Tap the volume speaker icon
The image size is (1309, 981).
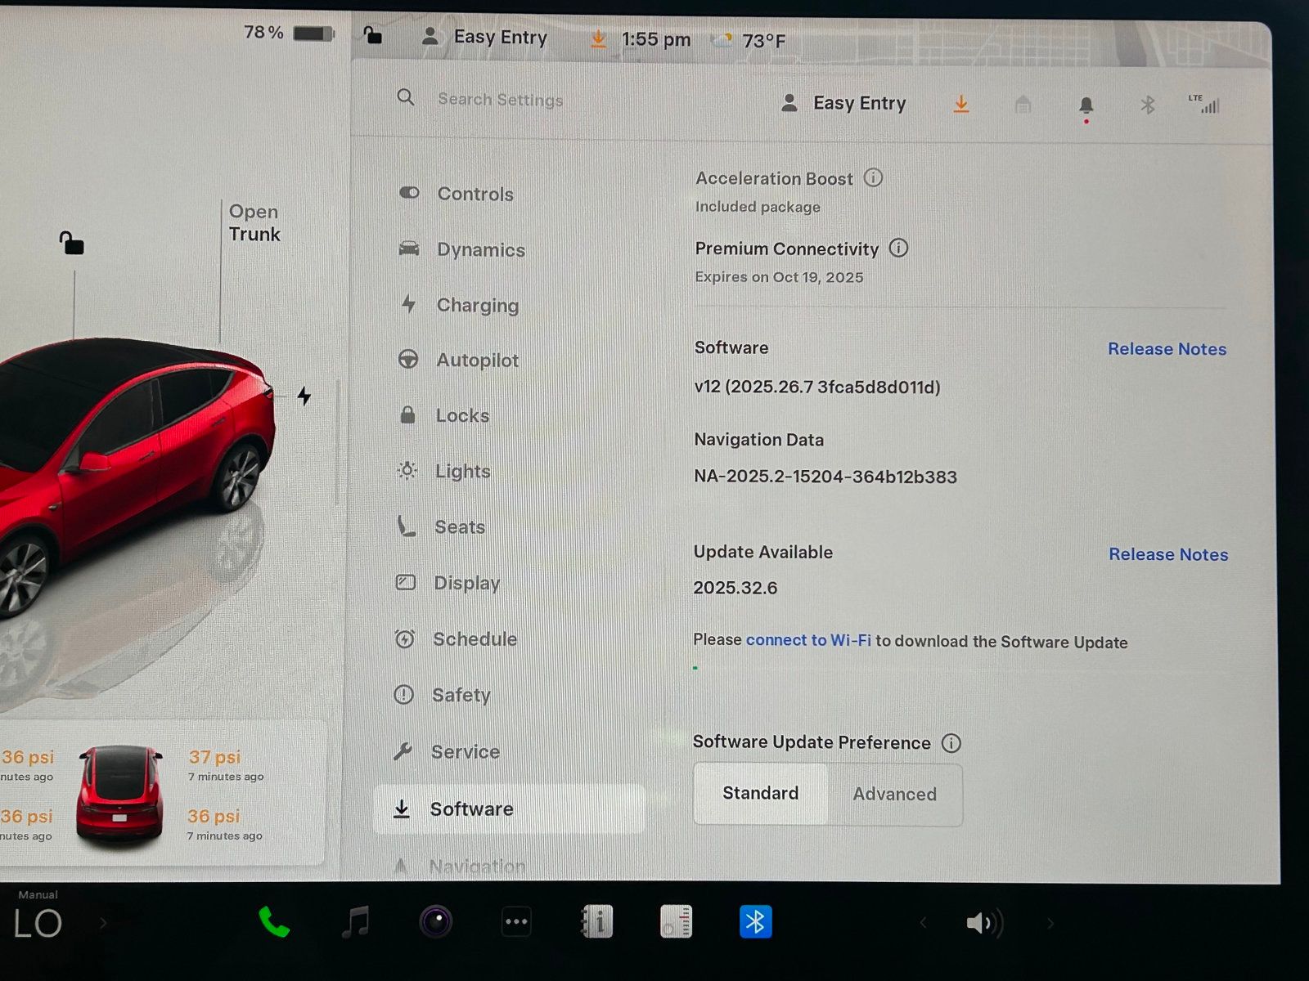click(x=982, y=923)
